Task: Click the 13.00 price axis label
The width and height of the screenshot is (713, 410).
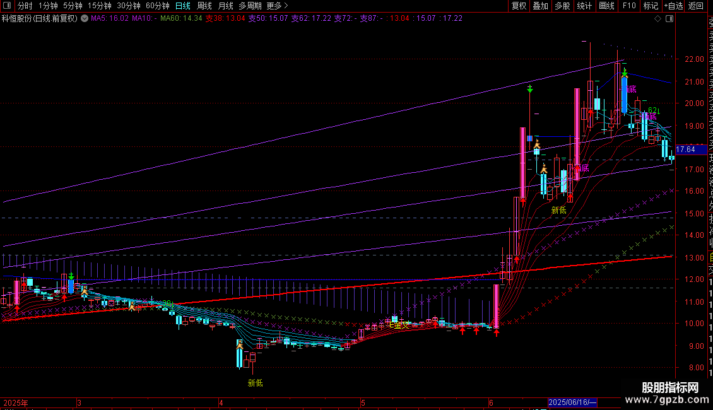Action: [694, 257]
